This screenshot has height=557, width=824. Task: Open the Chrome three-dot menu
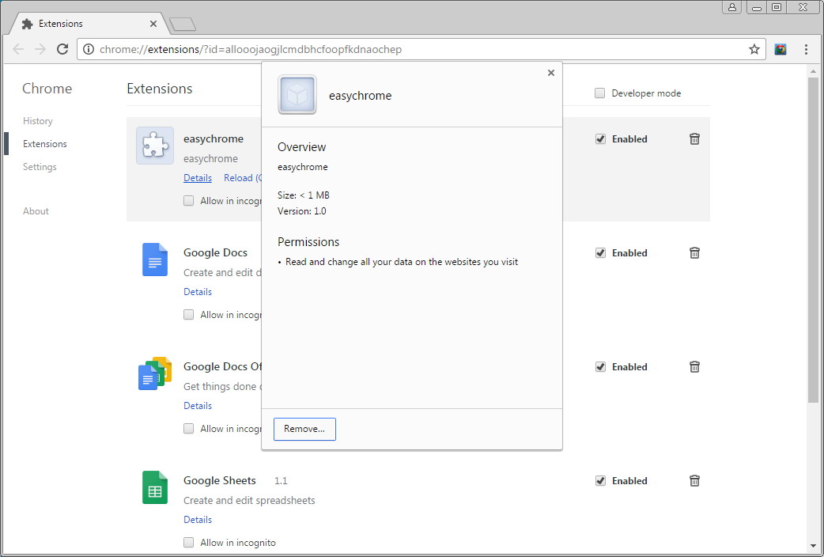tap(806, 49)
